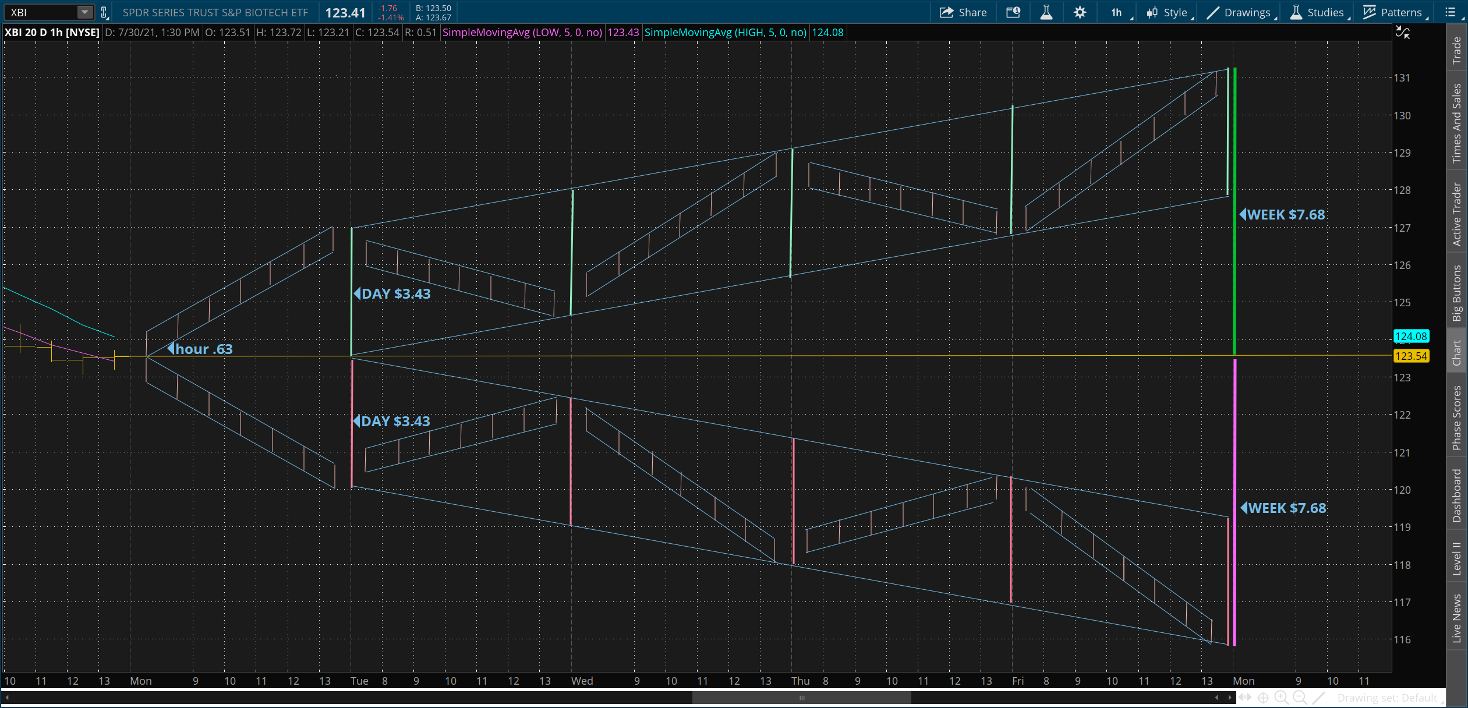The image size is (1468, 708).
Task: Toggle the symbol link clipboard icon
Action: 104,12
